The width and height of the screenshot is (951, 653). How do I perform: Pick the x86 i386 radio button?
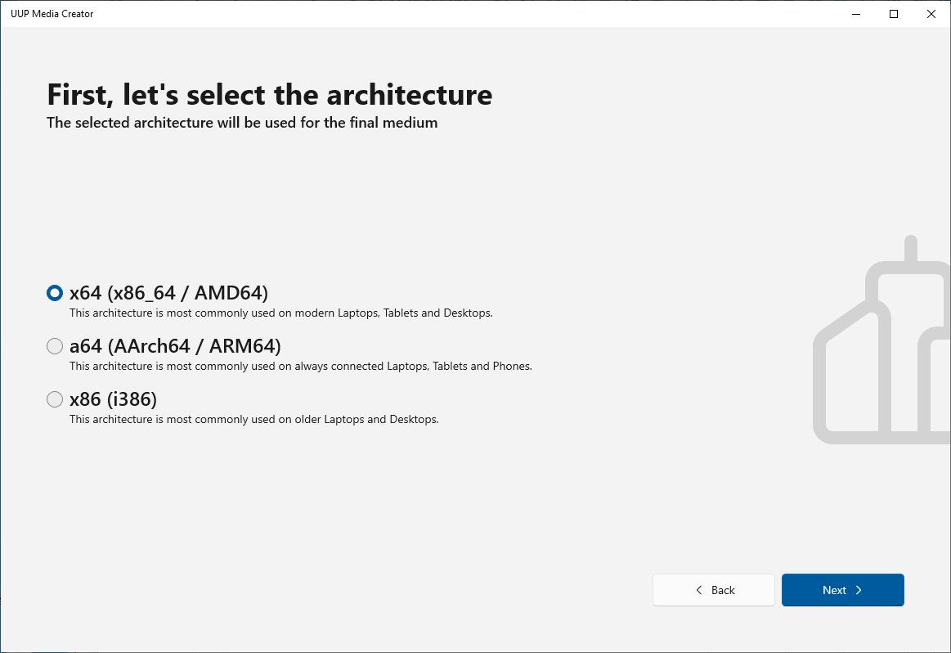55,399
